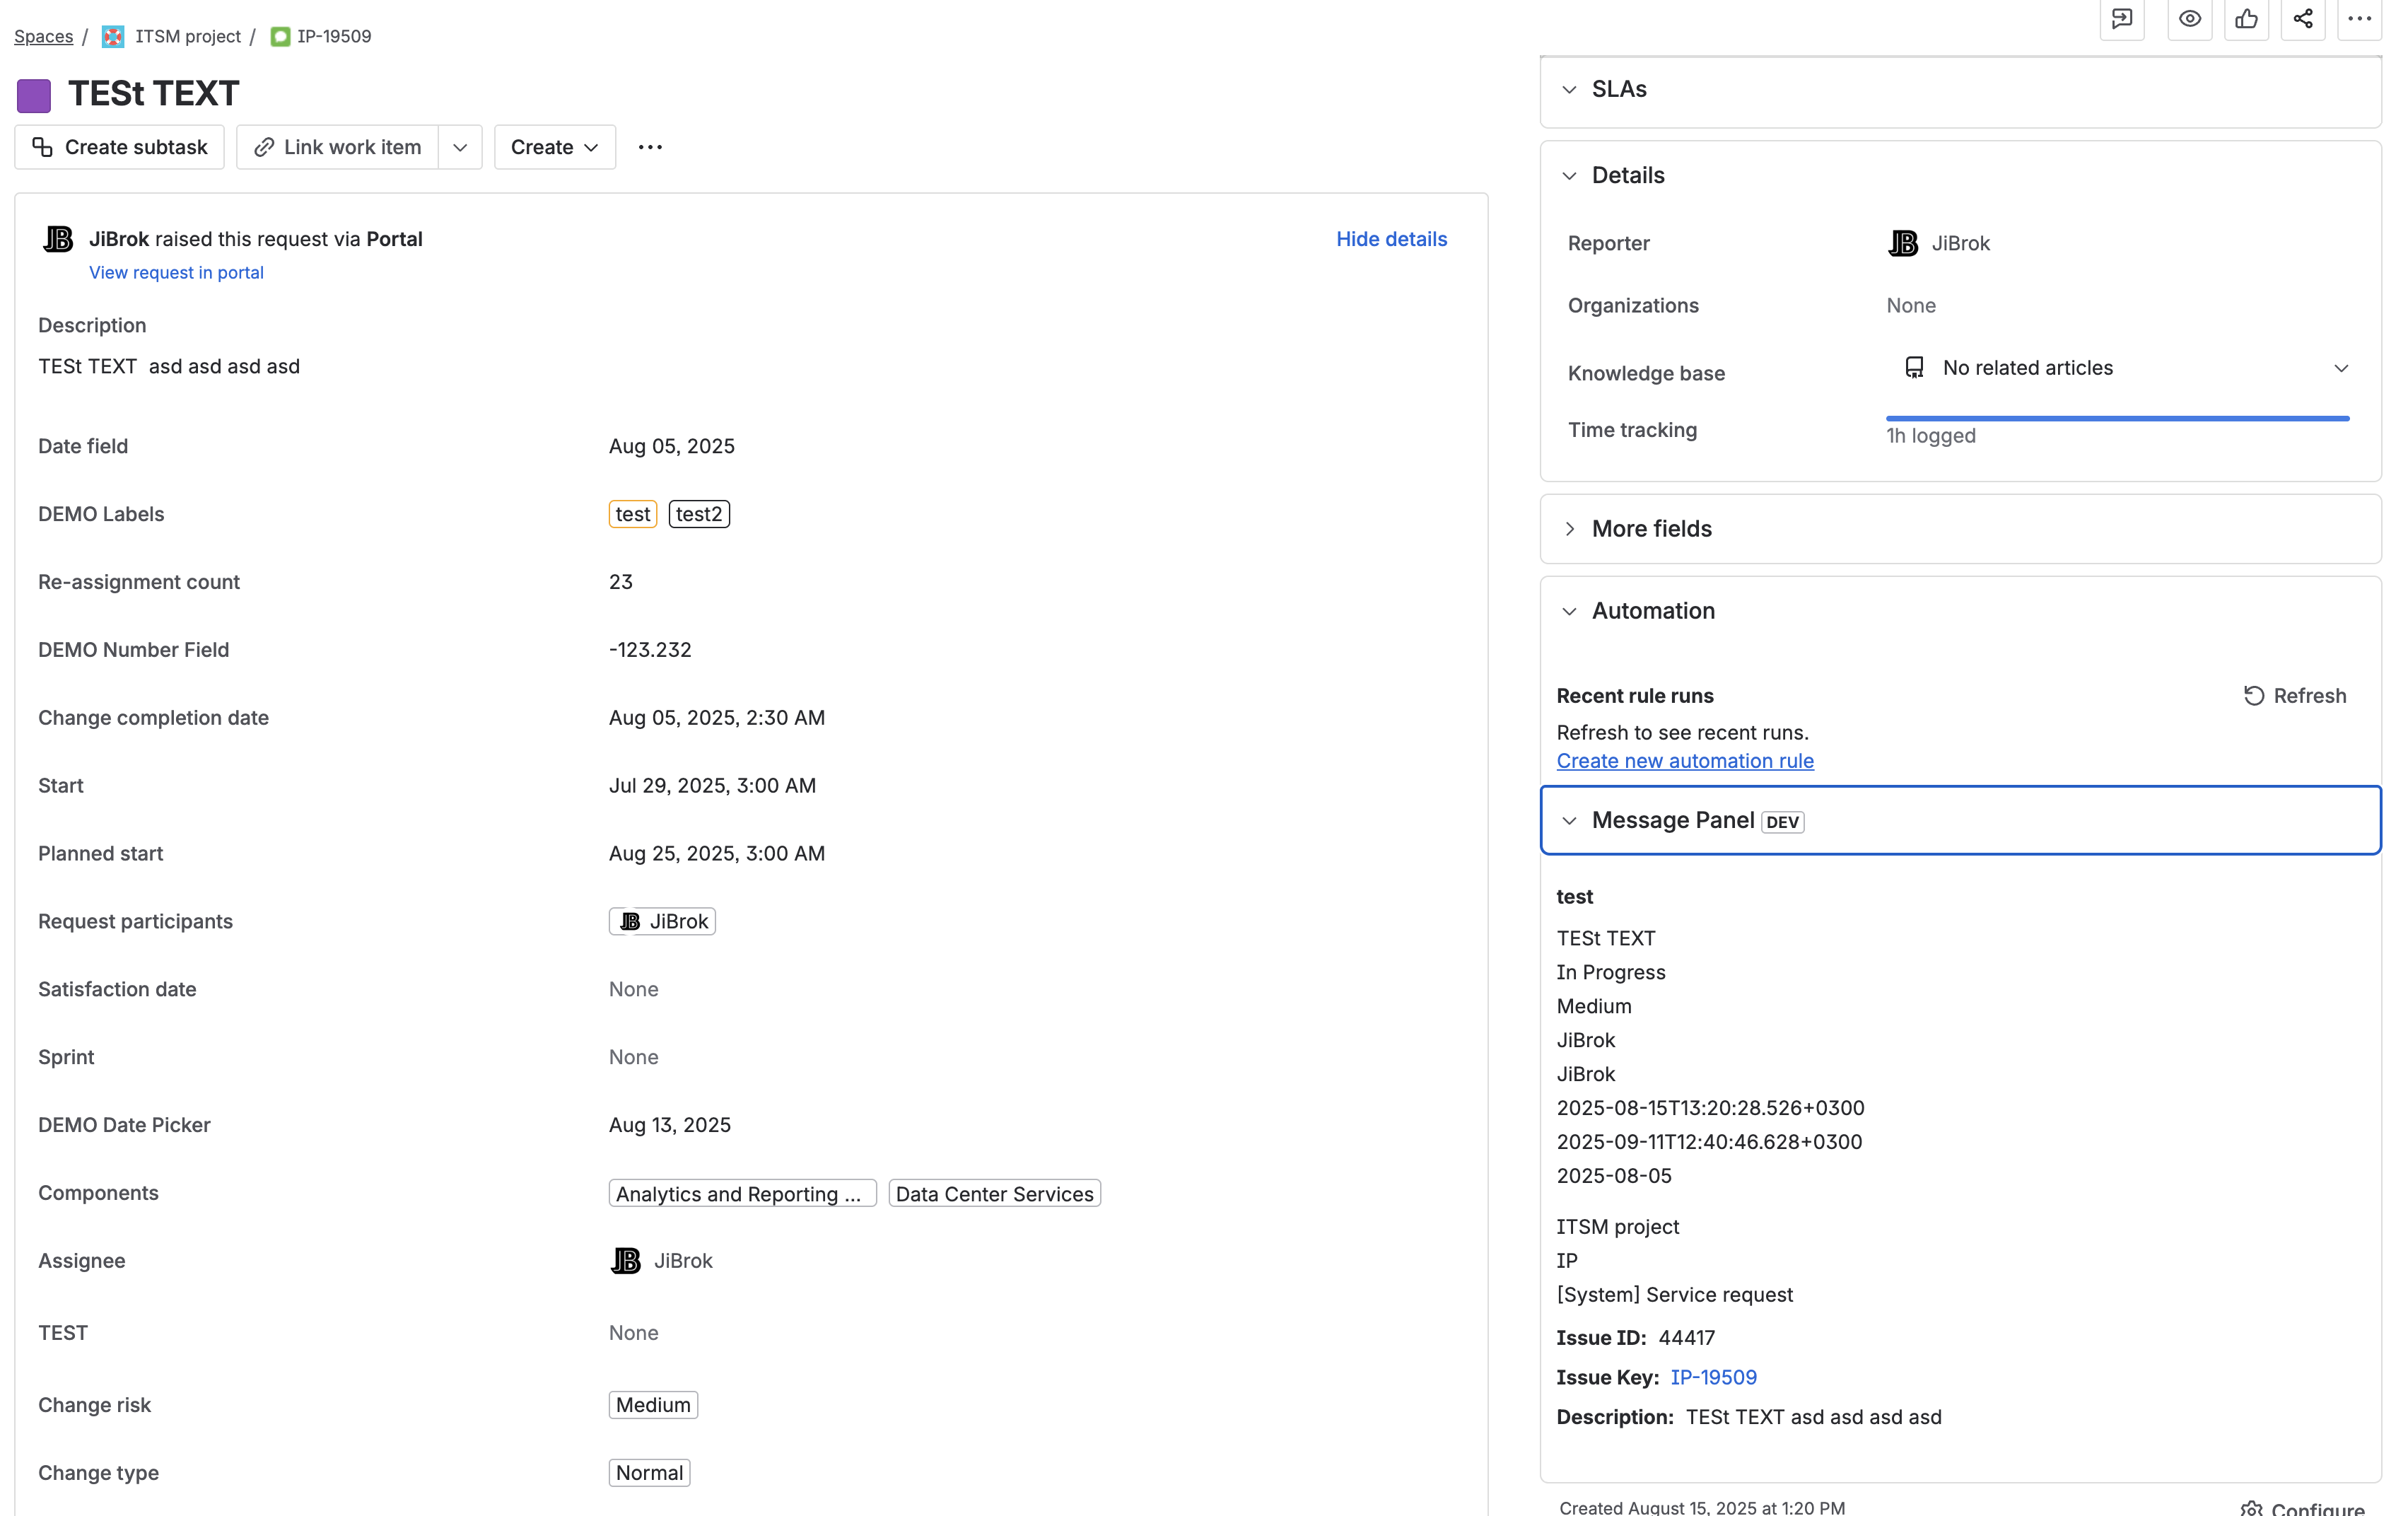Viewport: 2408px width, 1516px height.
Task: Click 'Create new automation rule' link
Action: coord(1684,760)
